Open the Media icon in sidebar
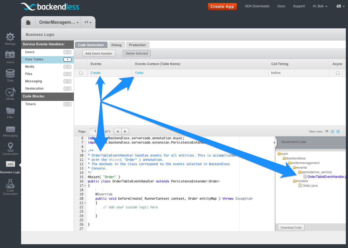The height and width of the screenshot is (248, 348). pyautogui.click(x=10, y=92)
